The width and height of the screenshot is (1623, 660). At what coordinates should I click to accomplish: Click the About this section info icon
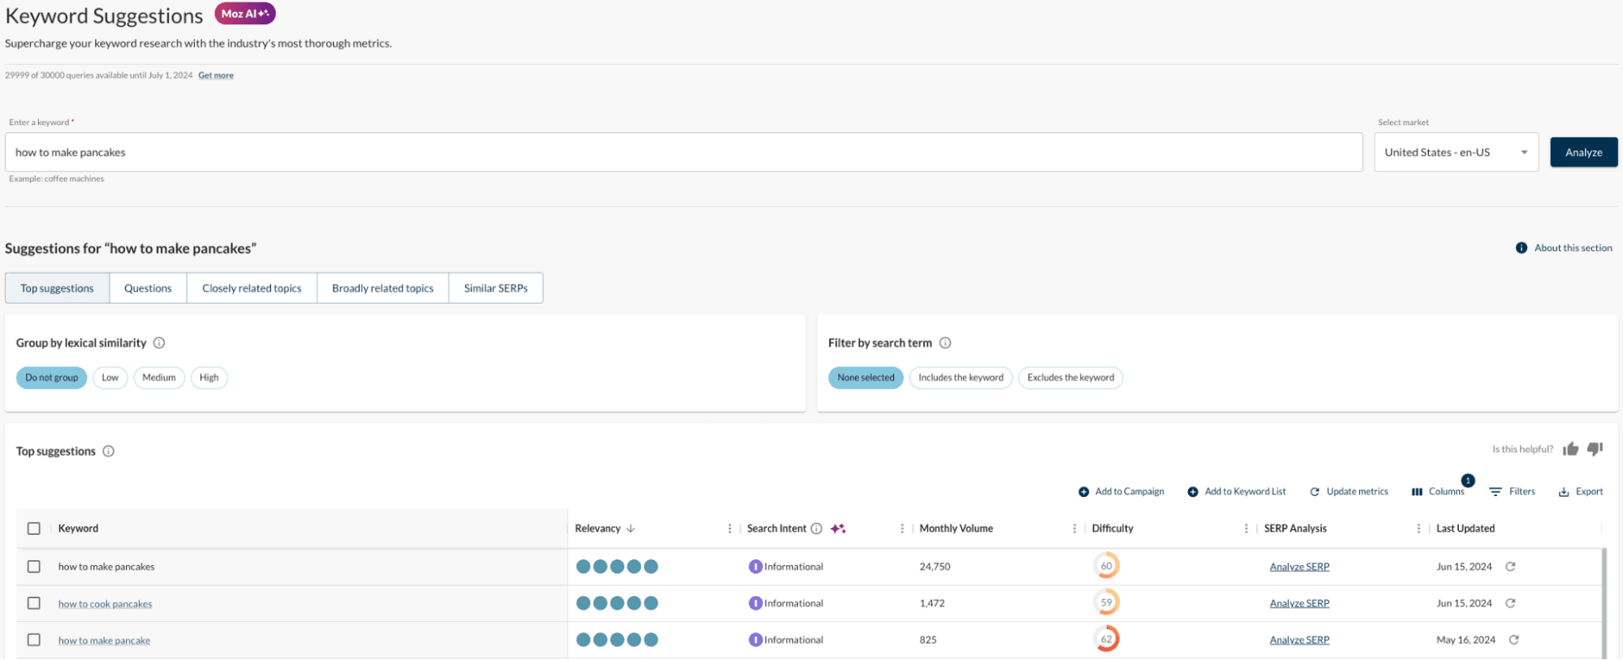(x=1522, y=248)
